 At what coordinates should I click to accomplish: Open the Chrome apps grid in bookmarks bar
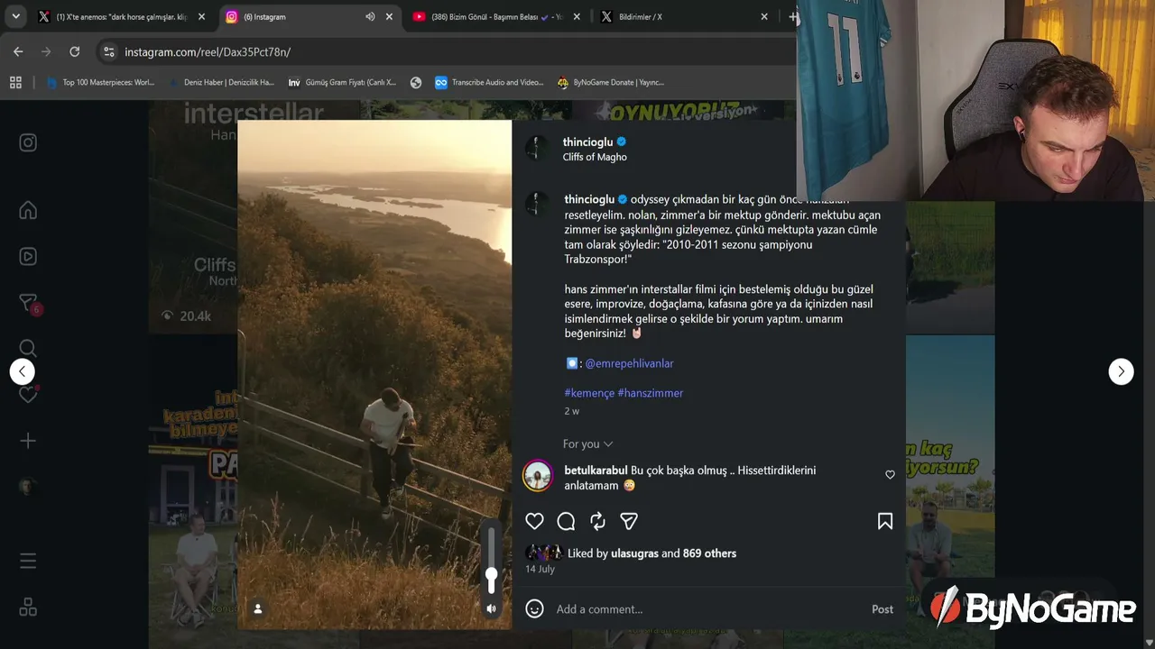15,82
